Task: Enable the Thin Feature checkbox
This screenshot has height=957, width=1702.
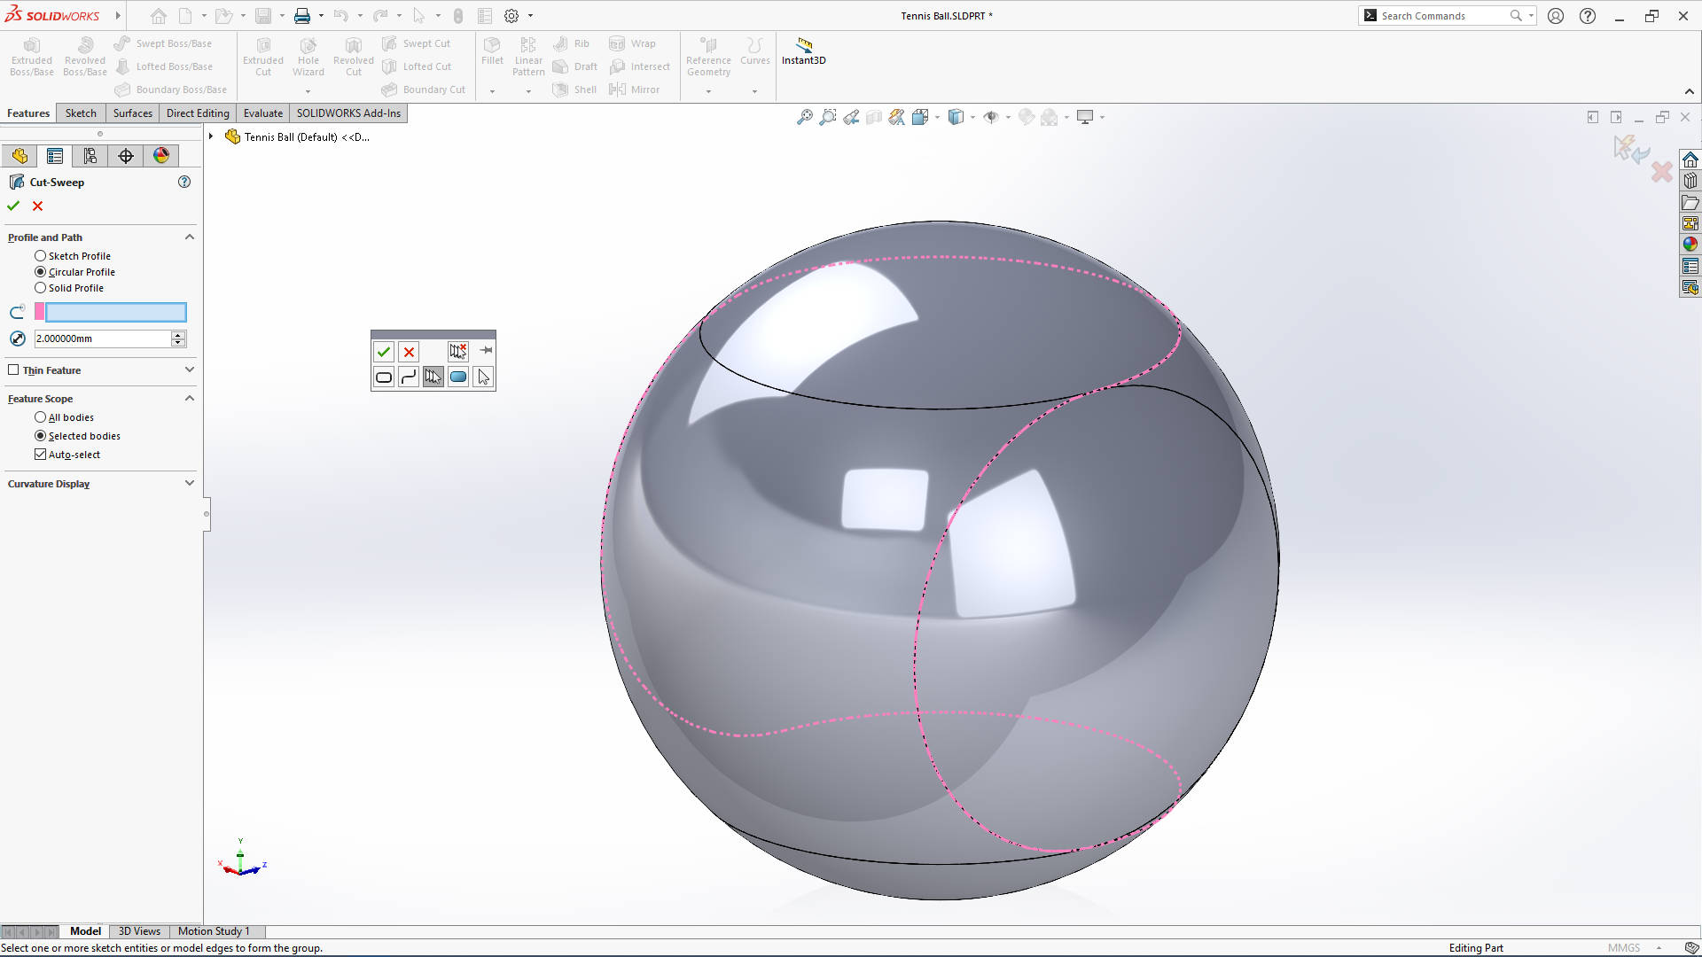Action: 14,370
